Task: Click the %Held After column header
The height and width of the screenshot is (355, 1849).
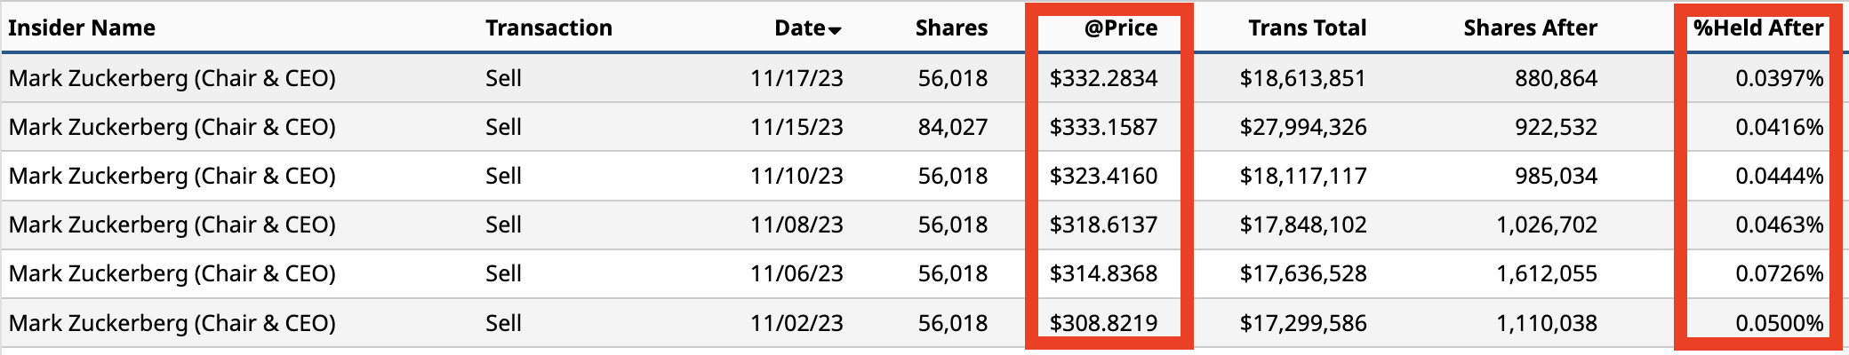Action: pos(1757,28)
